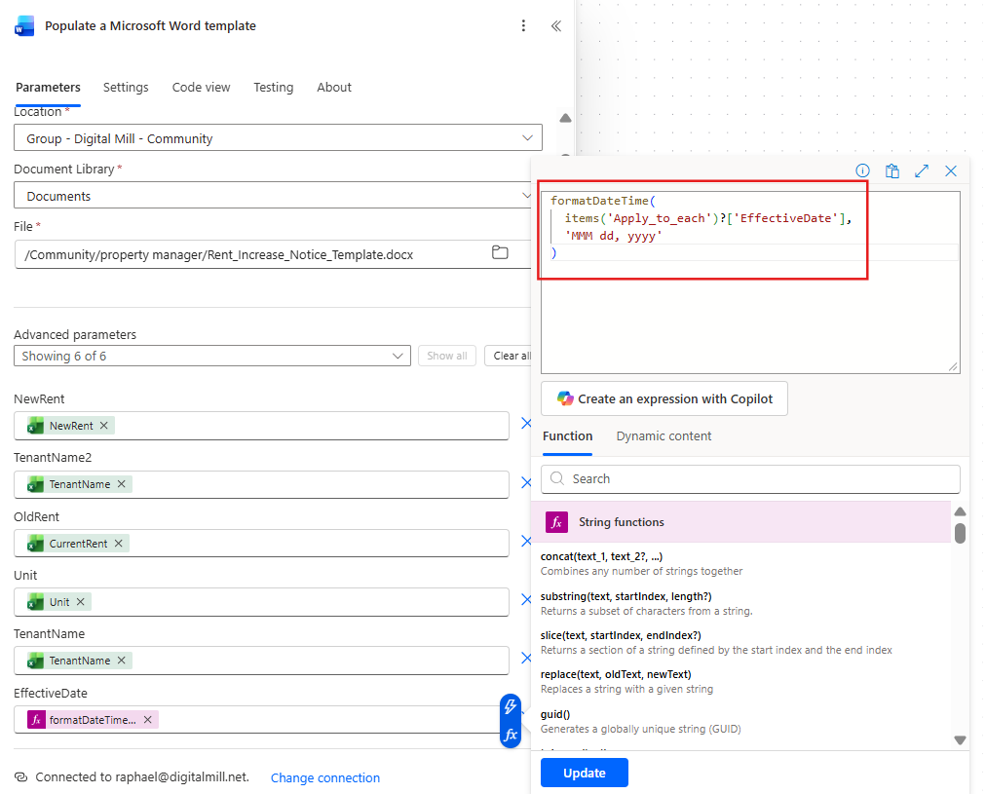The height and width of the screenshot is (794, 986).
Task: Delete the TenantName2 parameter row
Action: (526, 483)
